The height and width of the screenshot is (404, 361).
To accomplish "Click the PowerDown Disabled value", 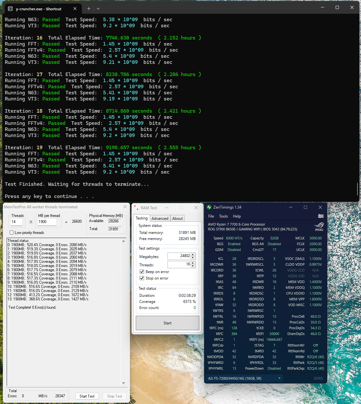I will (x=274, y=368).
